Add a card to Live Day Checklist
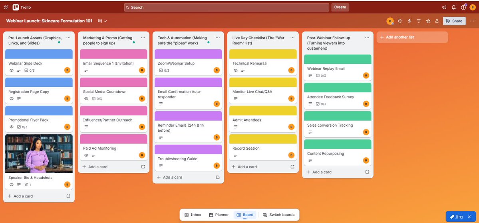 (258, 166)
